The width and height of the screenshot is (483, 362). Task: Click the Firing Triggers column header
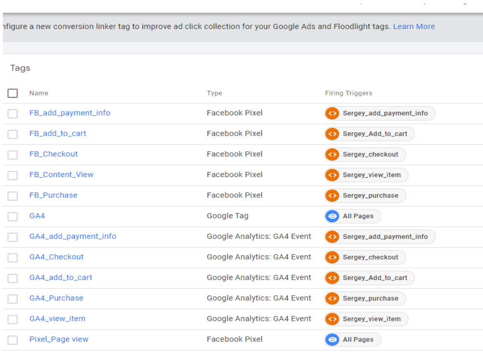tap(349, 93)
